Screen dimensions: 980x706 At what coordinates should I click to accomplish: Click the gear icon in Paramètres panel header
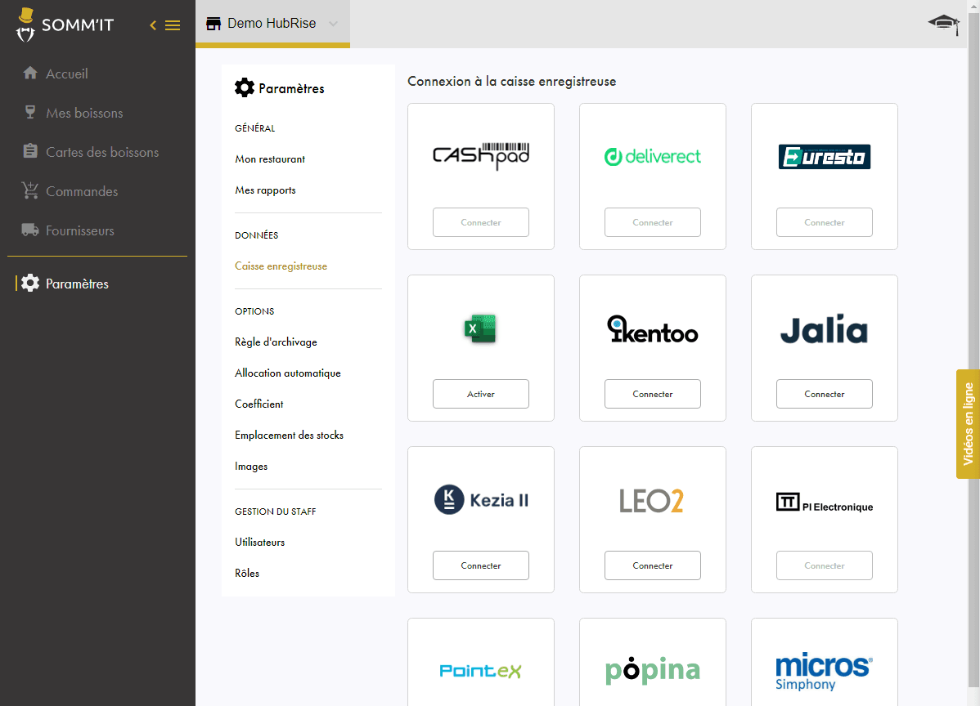click(x=245, y=88)
